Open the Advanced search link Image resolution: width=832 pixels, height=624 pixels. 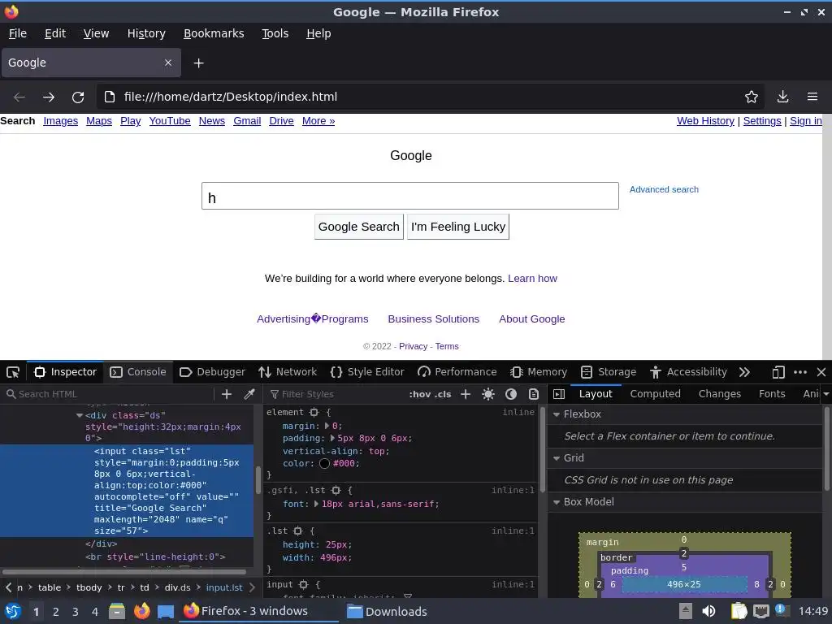(x=664, y=189)
